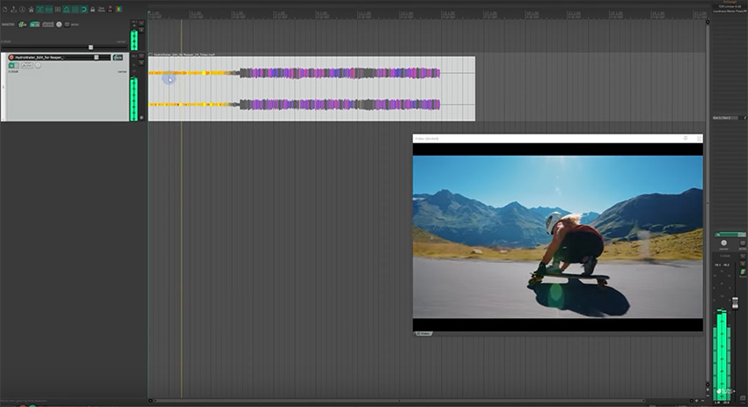Click the timeline ruler at top
748x407 pixels.
pyautogui.click(x=427, y=14)
